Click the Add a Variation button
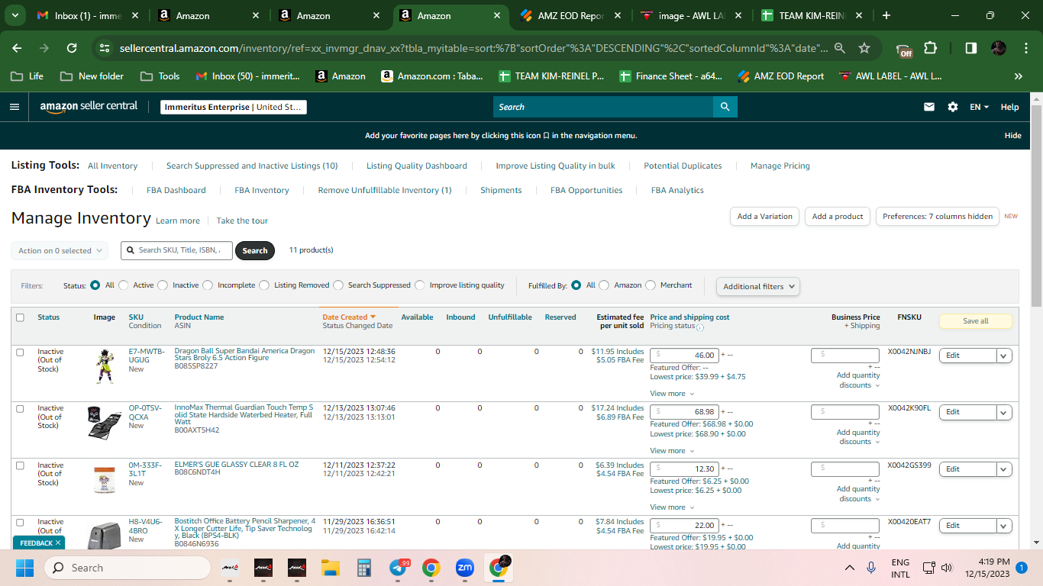Image resolution: width=1043 pixels, height=586 pixels. click(765, 216)
